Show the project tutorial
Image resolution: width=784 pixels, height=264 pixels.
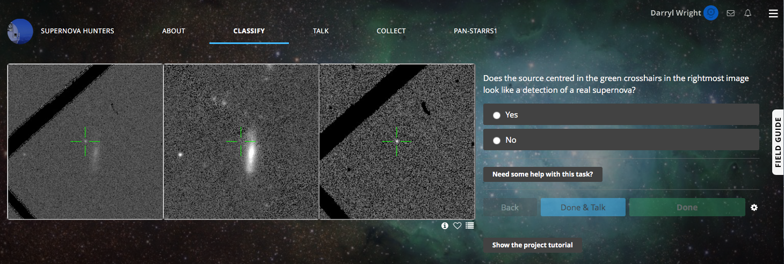(533, 245)
